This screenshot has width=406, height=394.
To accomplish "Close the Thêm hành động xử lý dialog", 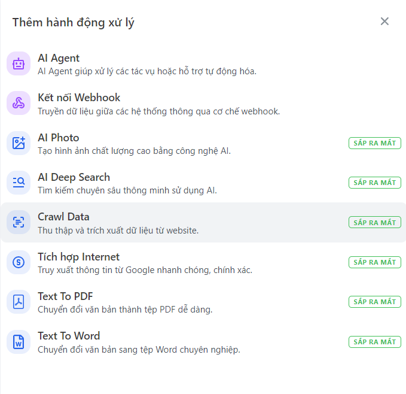I will click(384, 22).
